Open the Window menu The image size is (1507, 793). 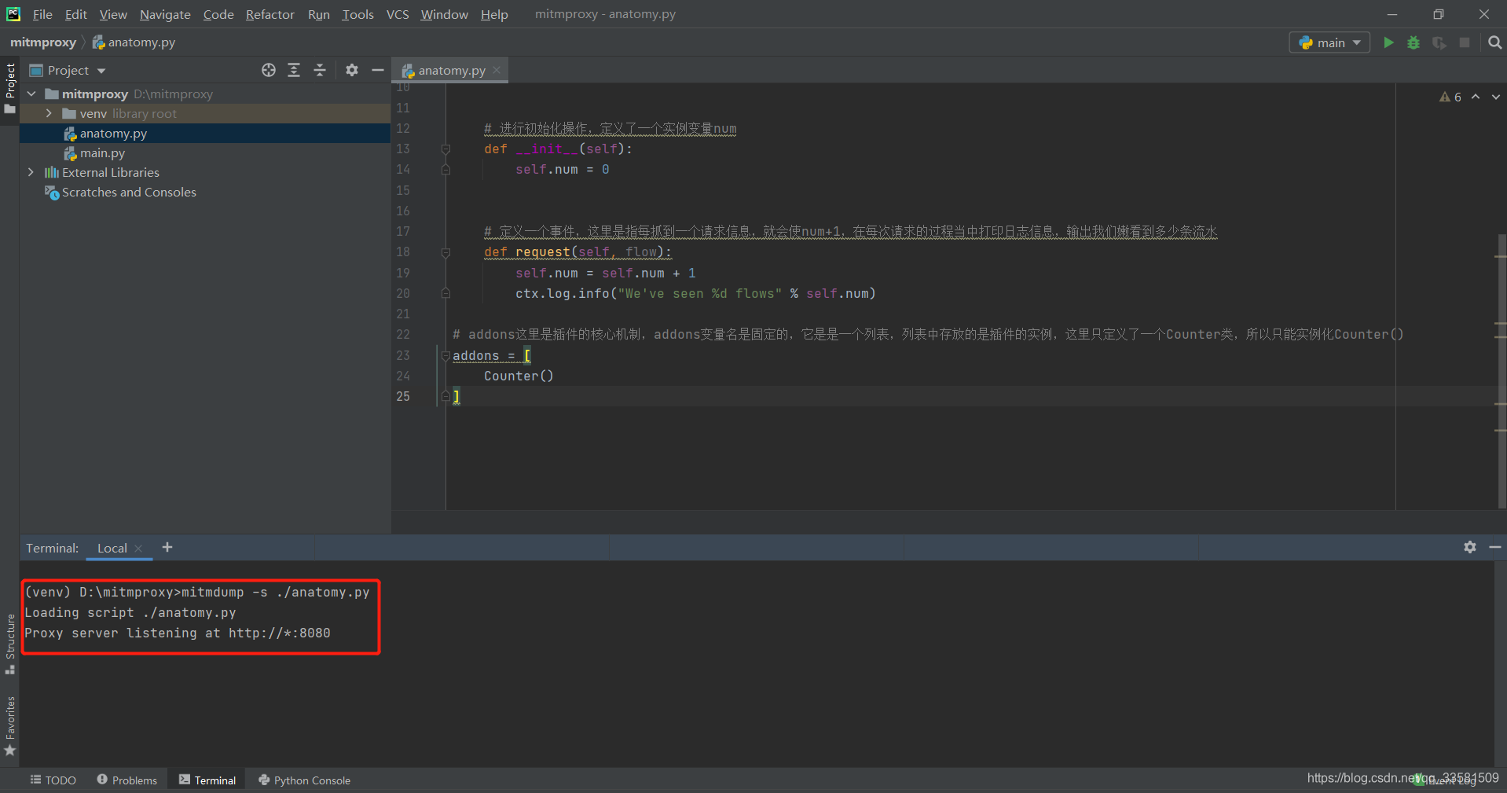pos(444,14)
